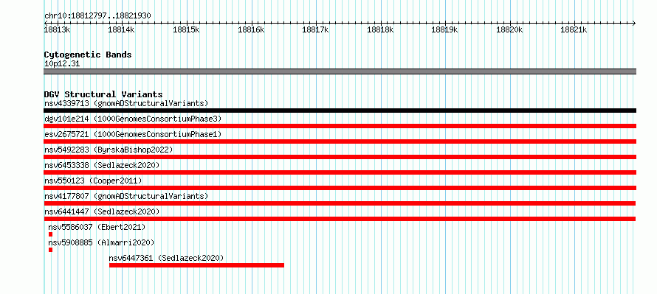657x294 pixels.
Task: Open nsv550123 Cooper2011 variant label
Action: click(93, 181)
